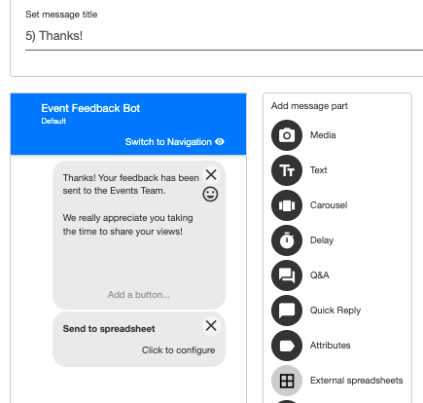Remove the Thanks text message bubble

211,174
